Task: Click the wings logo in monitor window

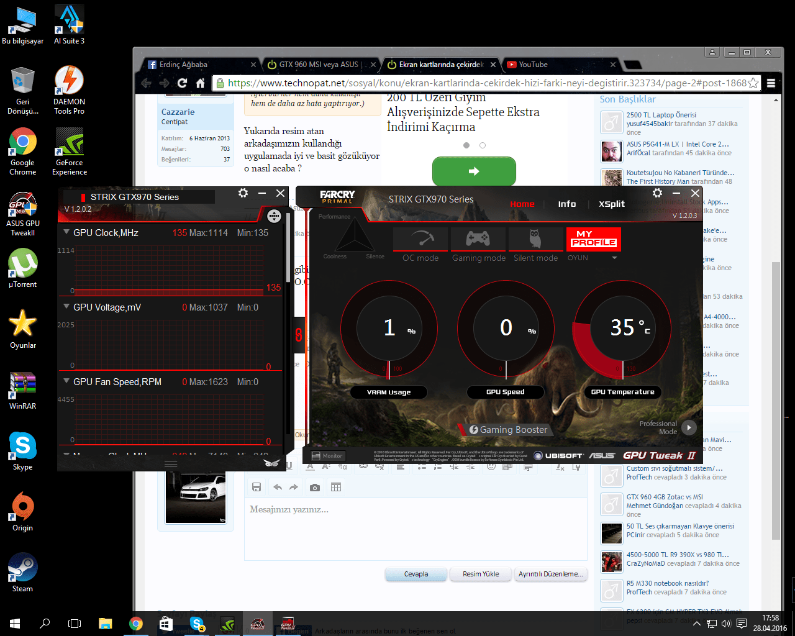Action: tap(273, 463)
